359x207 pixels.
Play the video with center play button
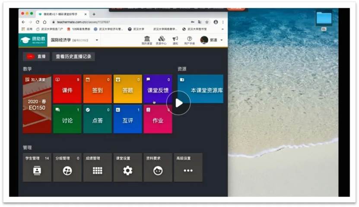[x=178, y=103]
